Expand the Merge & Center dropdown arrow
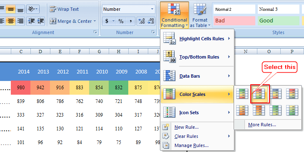This screenshot has width=304, height=152. [95, 21]
